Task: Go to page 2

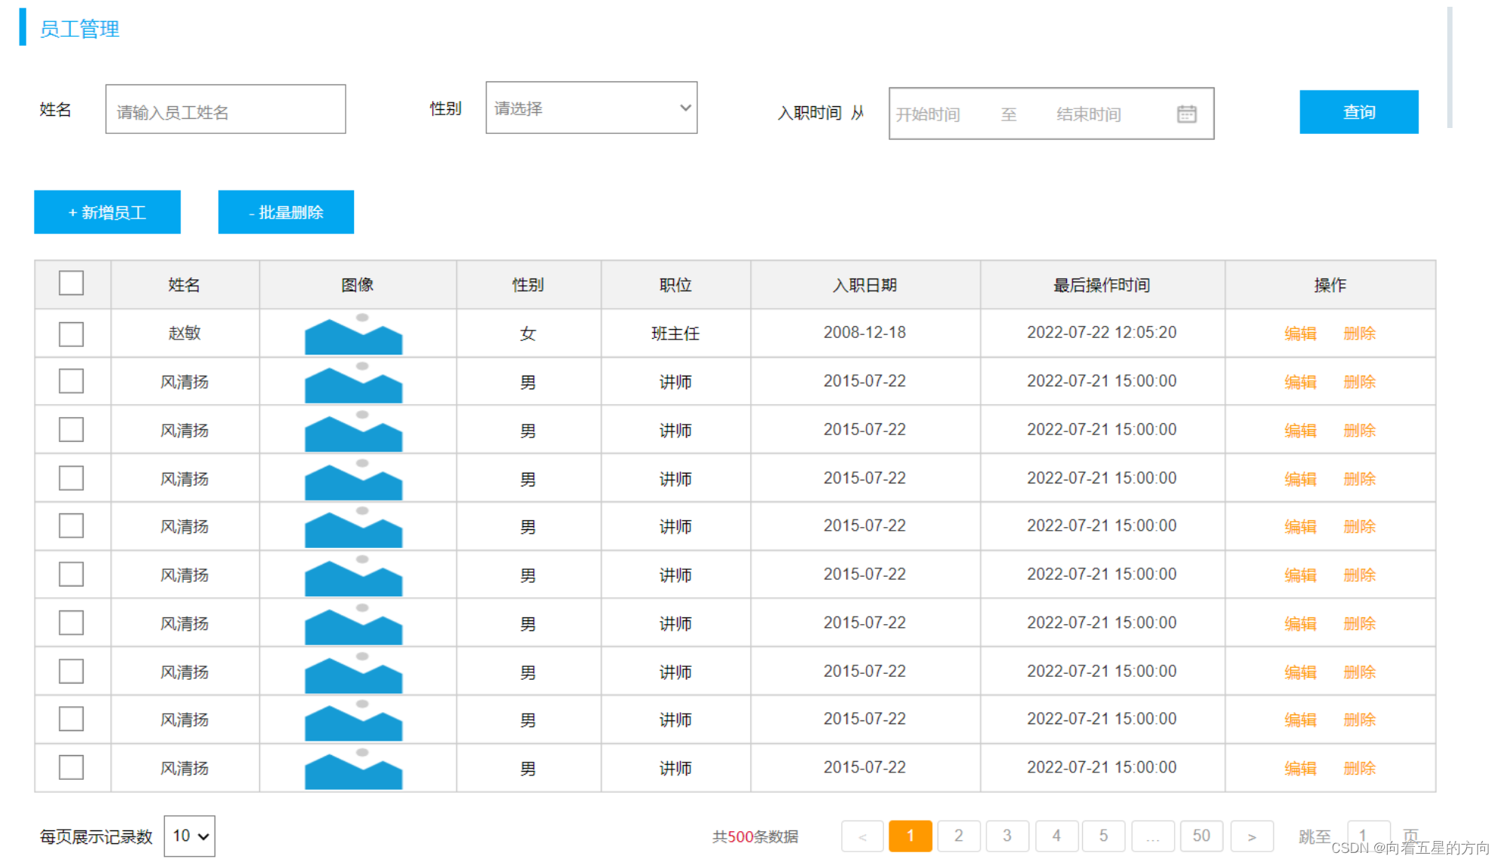Action: (x=958, y=836)
